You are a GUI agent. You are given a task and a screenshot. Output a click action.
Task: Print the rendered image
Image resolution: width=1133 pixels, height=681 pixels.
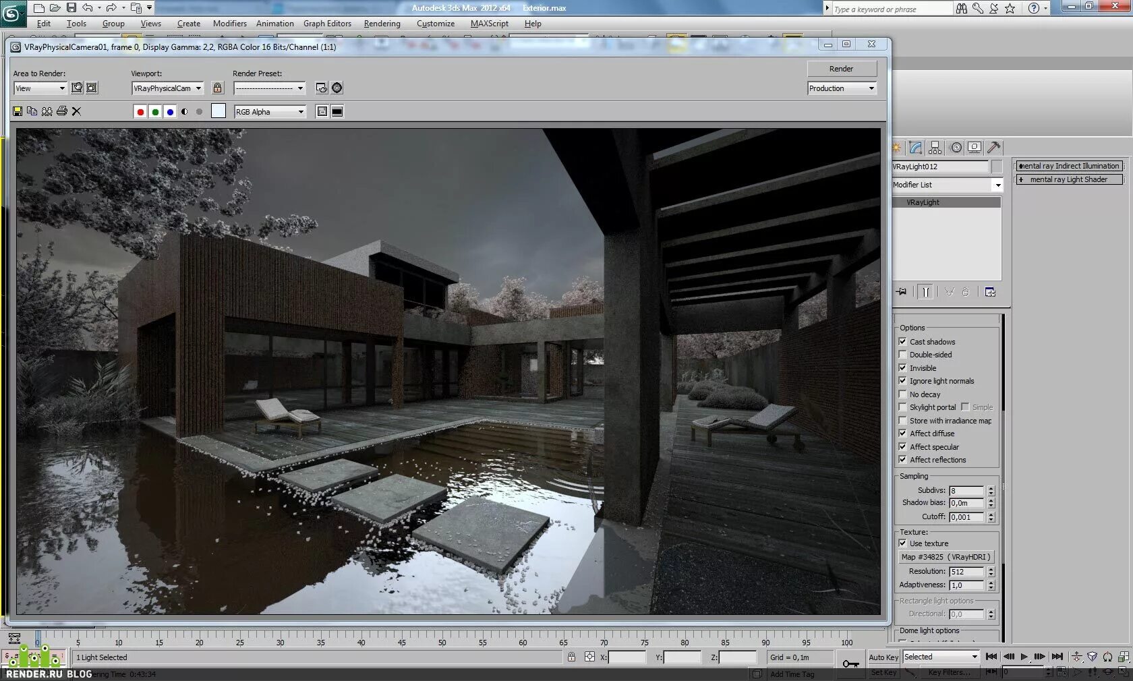pos(61,111)
